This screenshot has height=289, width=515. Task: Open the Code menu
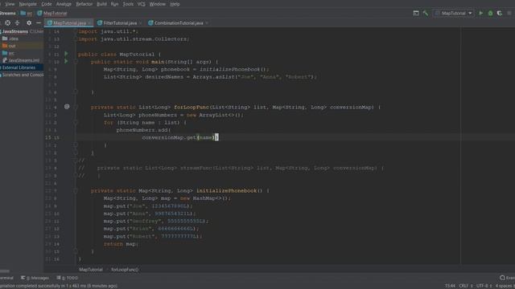tap(47, 4)
